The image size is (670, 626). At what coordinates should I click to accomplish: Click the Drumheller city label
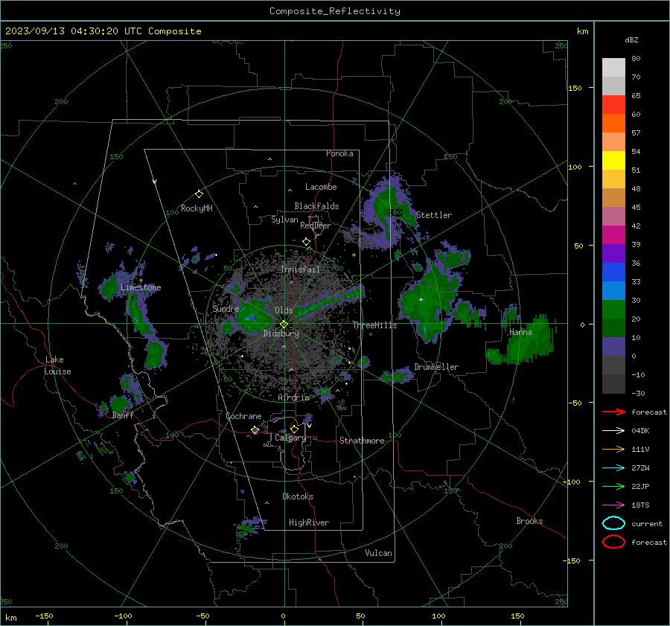coord(436,367)
